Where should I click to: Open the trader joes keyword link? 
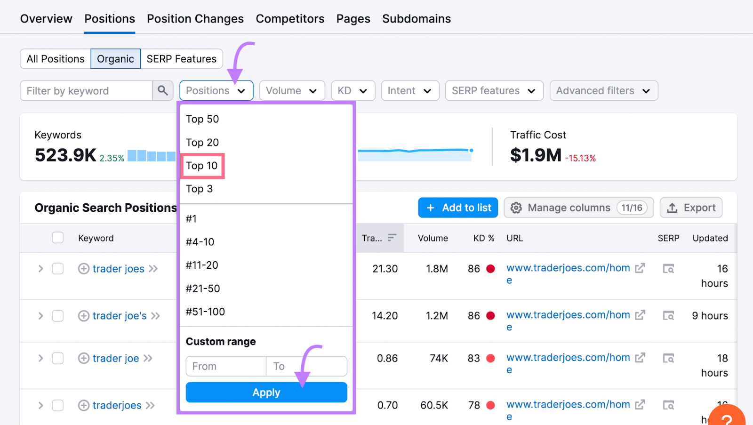click(119, 269)
